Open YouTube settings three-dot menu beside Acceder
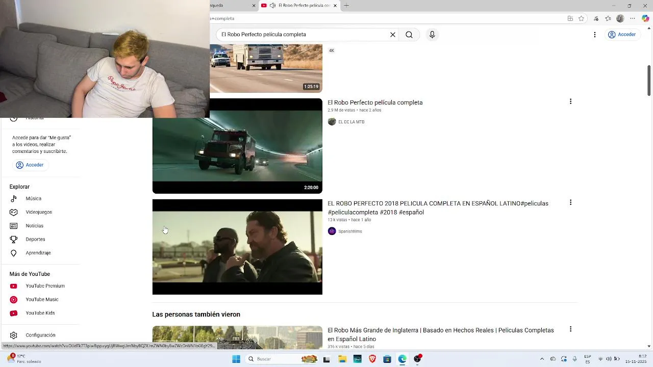Image resolution: width=653 pixels, height=367 pixels. tap(594, 35)
